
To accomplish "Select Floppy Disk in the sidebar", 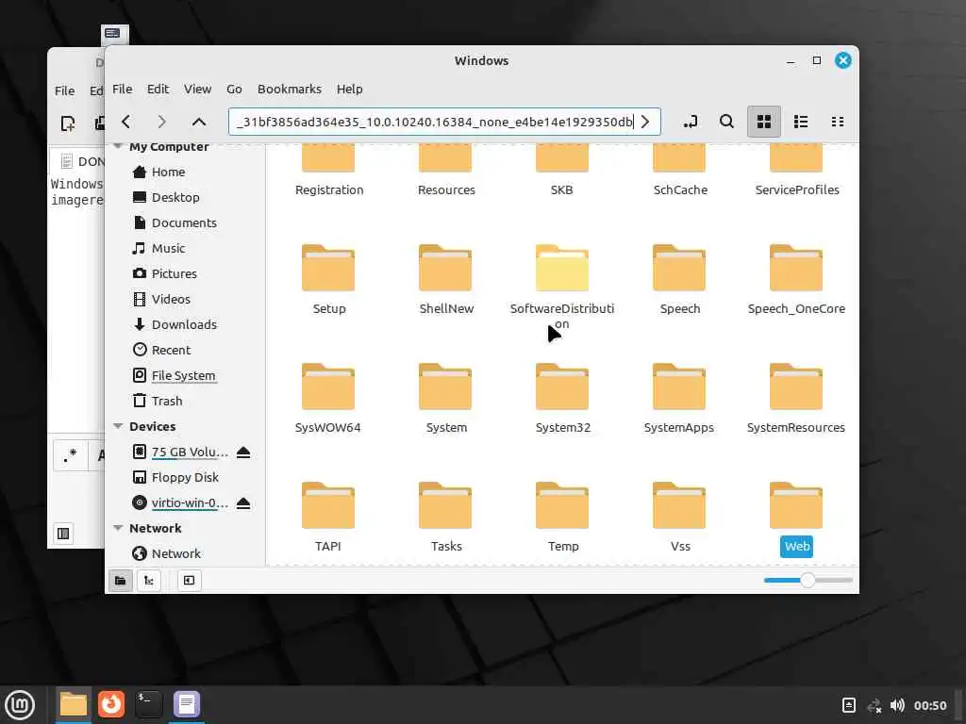I will pos(185,477).
